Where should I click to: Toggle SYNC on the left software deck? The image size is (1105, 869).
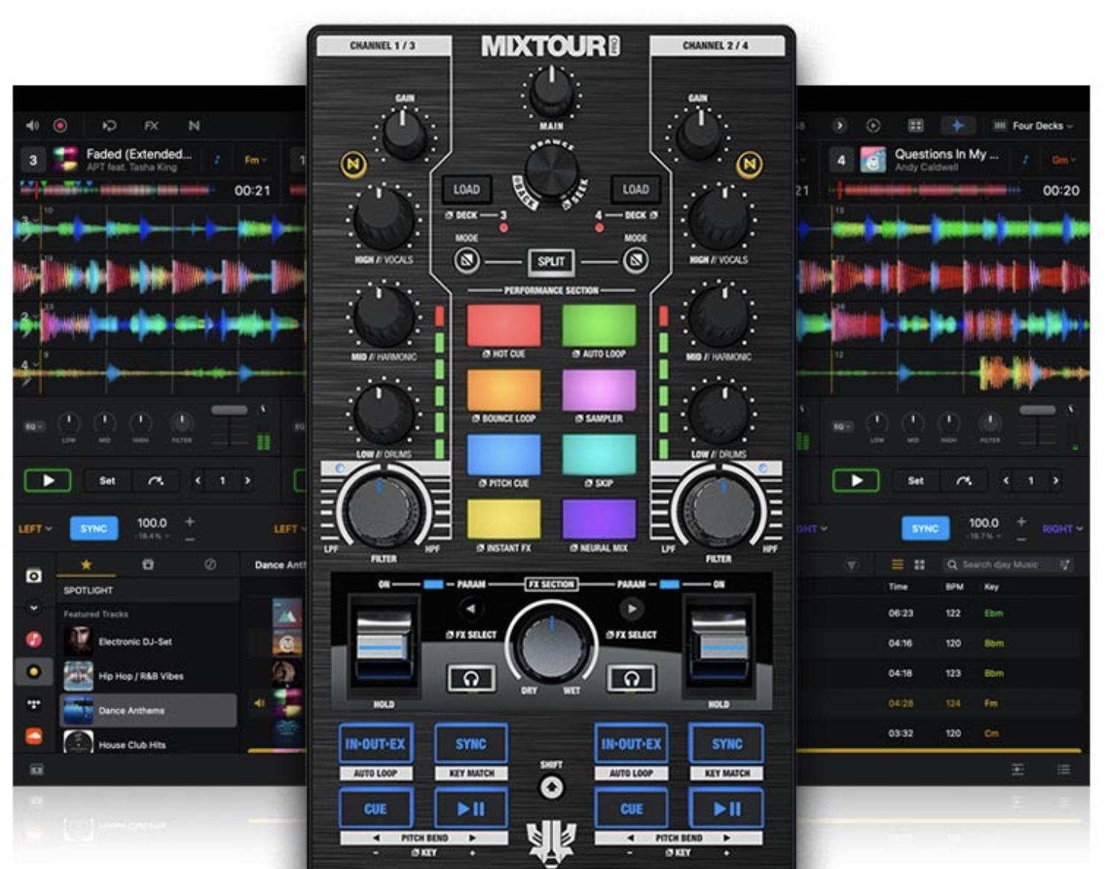pyautogui.click(x=93, y=529)
